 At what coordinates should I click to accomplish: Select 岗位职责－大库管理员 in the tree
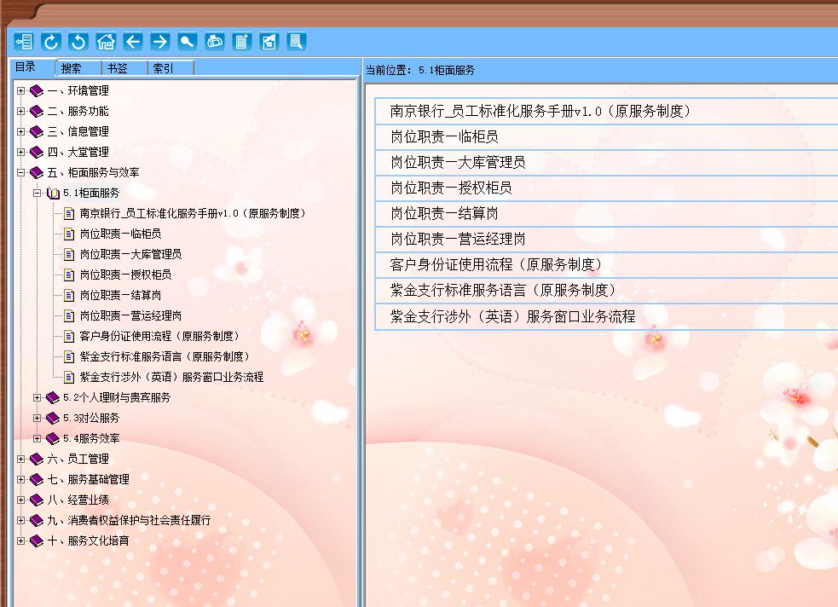[130, 254]
